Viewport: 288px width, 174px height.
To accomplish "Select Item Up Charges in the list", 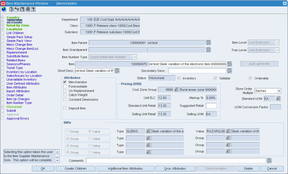I will coord(18,99).
